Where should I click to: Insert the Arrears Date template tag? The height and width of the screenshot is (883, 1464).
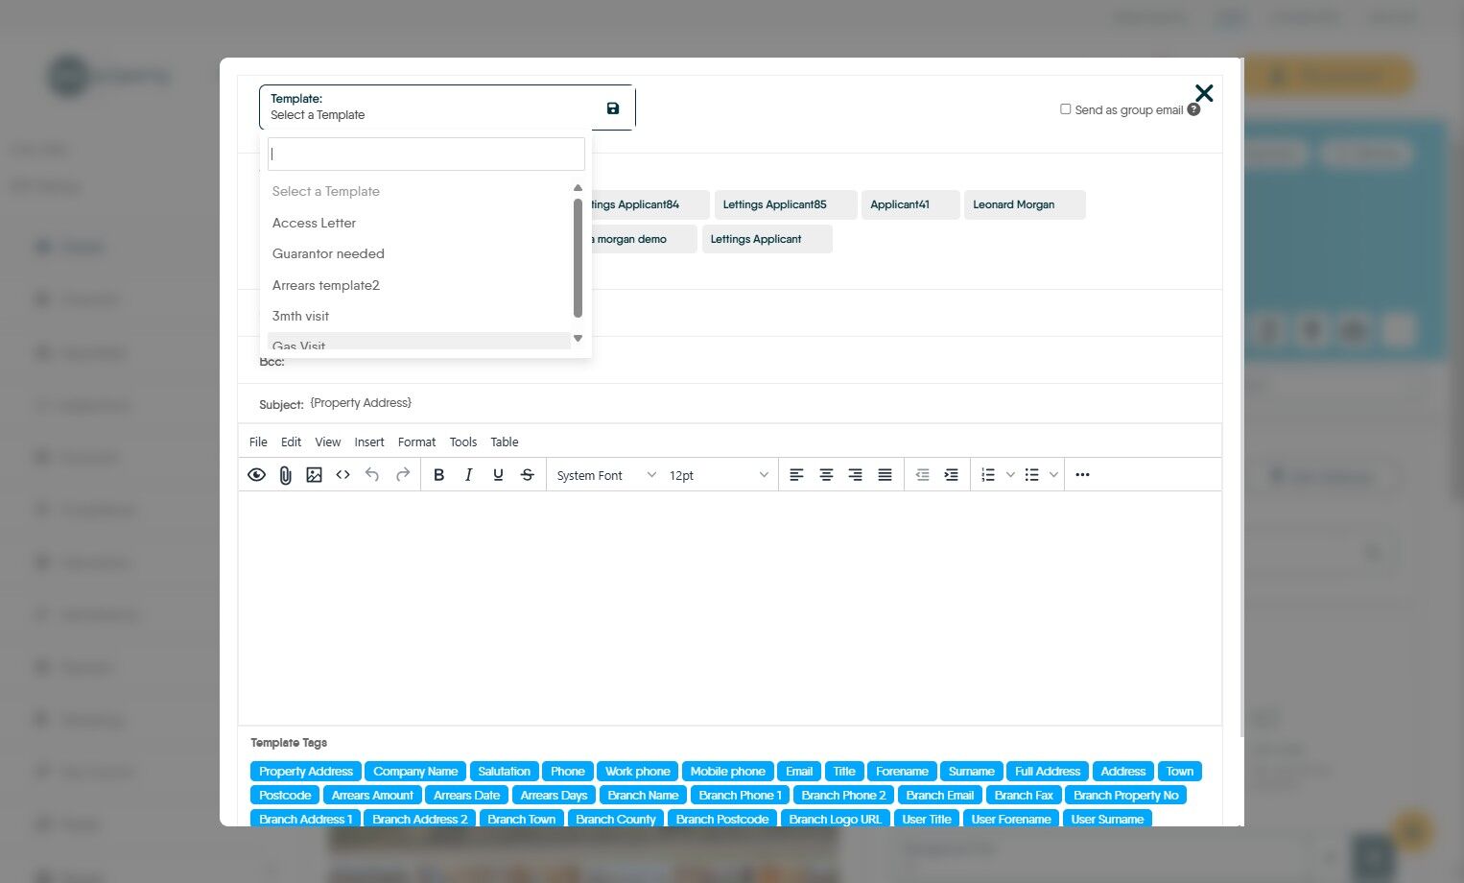[467, 796]
